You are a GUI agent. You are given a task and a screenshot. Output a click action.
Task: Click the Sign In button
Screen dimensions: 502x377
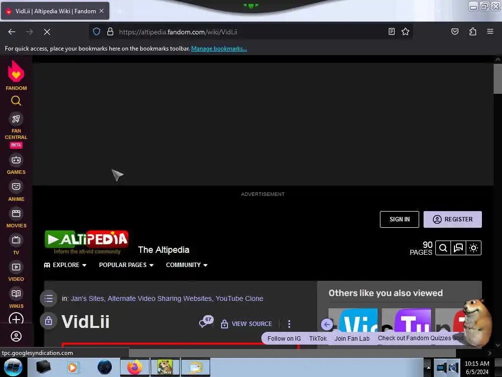pyautogui.click(x=399, y=219)
